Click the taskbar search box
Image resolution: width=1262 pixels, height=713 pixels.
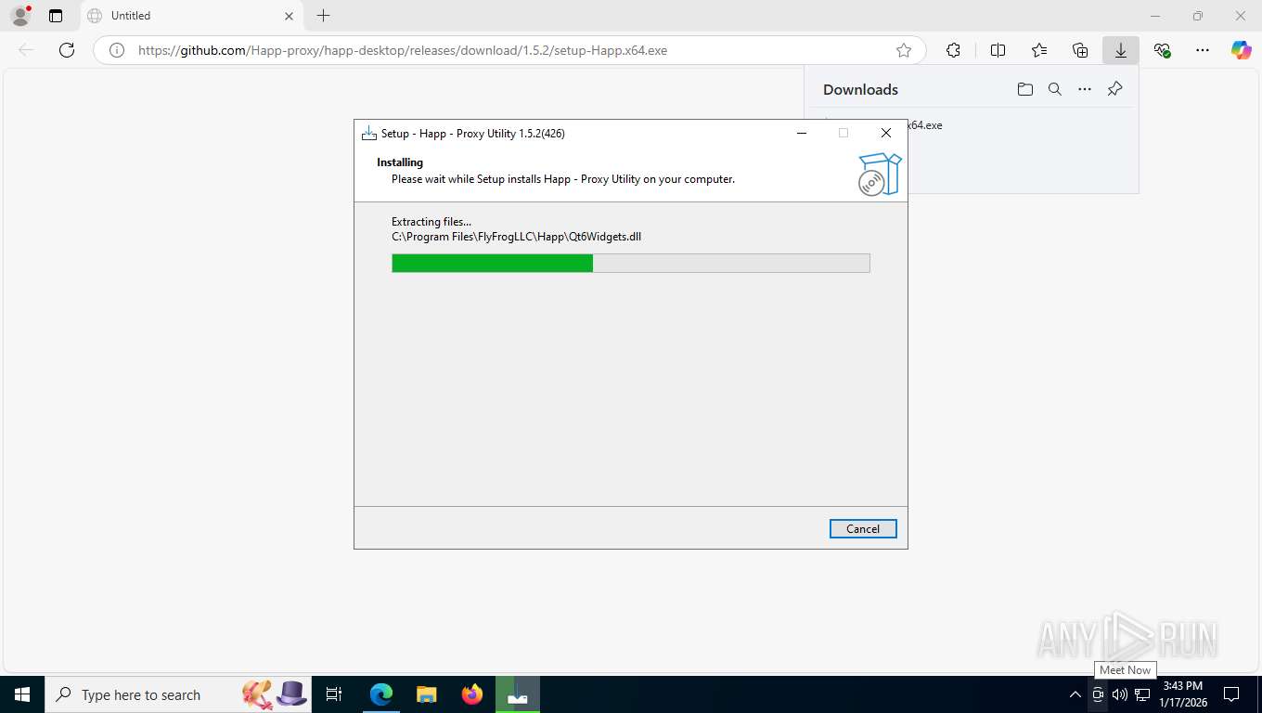pos(178,694)
